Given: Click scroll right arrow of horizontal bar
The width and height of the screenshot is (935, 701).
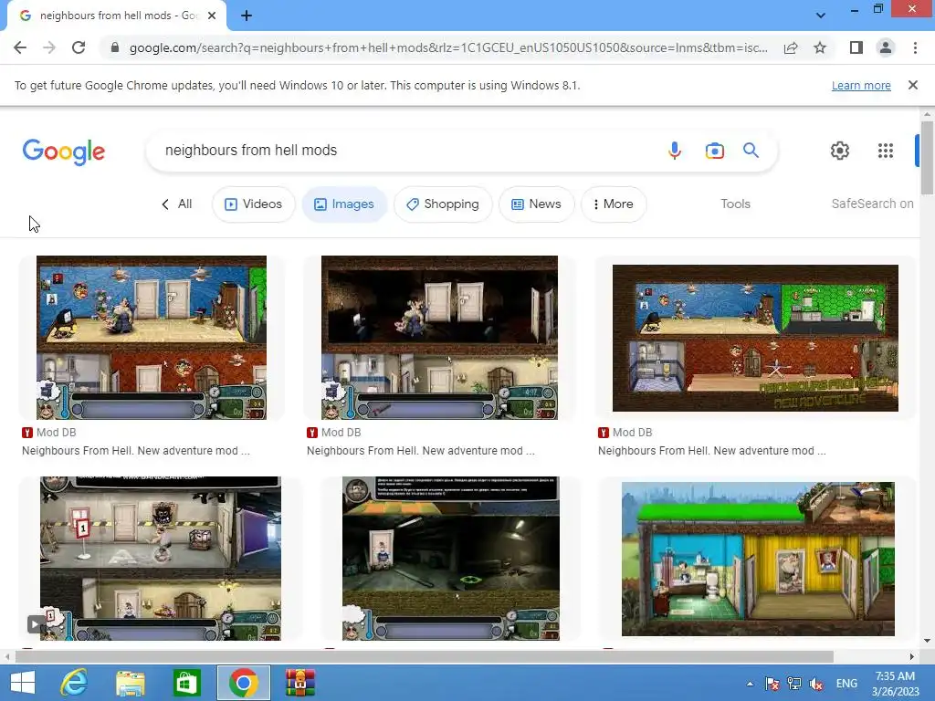Looking at the screenshot, I should point(911,657).
